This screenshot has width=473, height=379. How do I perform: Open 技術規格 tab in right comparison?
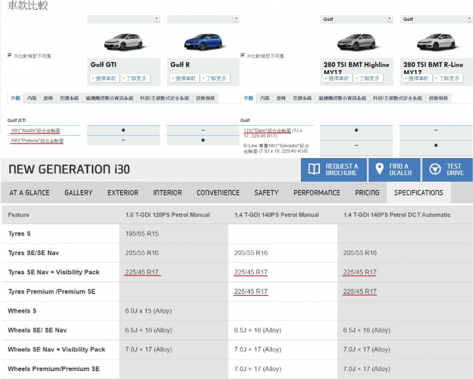pos(439,98)
